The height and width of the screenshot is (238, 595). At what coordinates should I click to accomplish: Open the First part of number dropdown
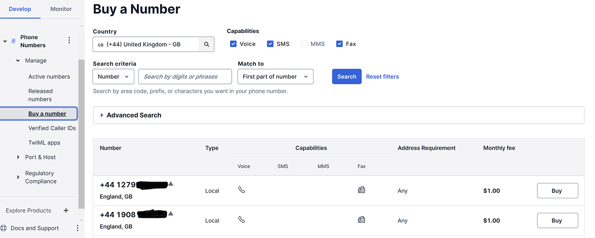pyautogui.click(x=275, y=76)
